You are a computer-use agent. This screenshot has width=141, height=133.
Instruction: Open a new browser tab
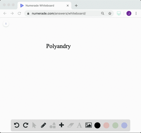tap(76, 6)
